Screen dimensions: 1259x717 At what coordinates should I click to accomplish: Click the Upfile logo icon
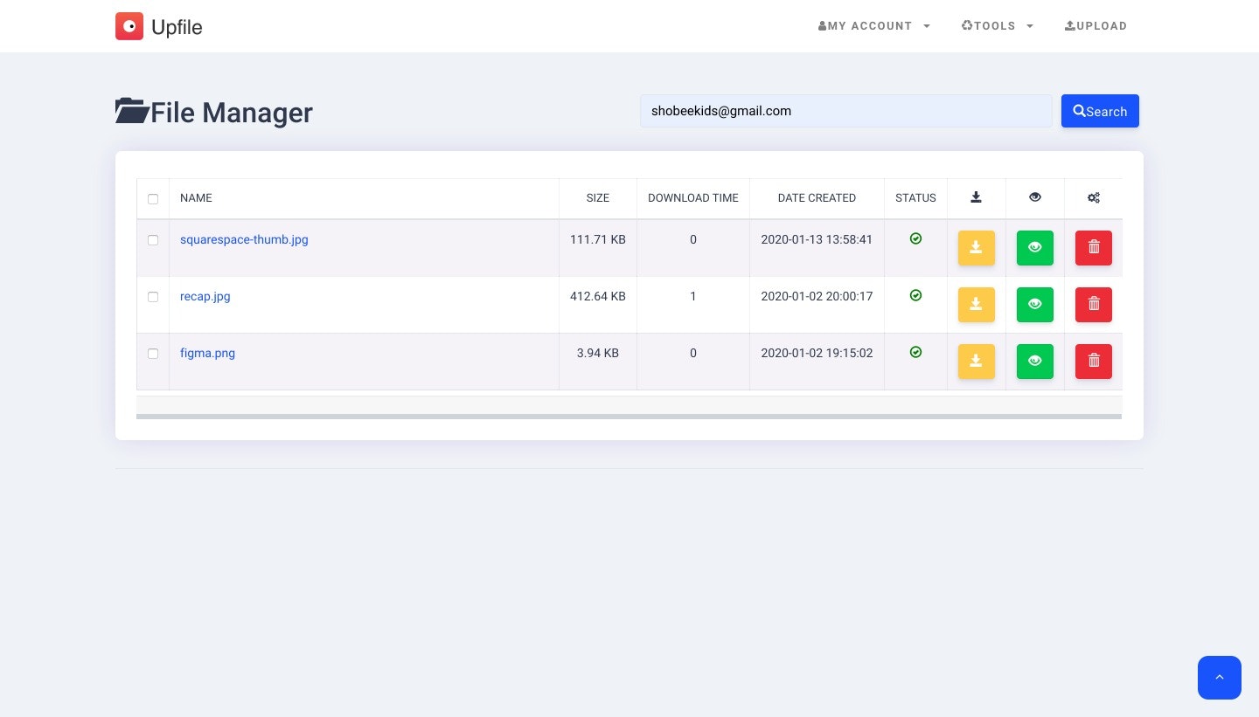[129, 26]
